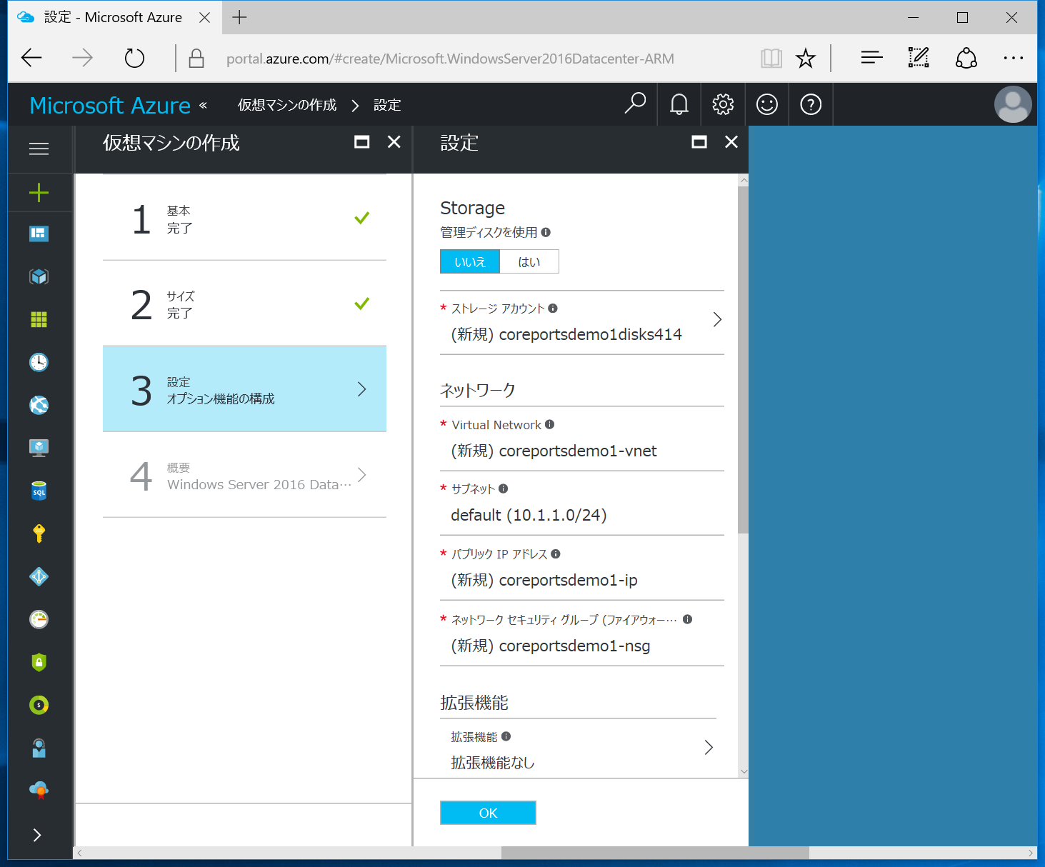Open App Services globe icon

coord(39,405)
